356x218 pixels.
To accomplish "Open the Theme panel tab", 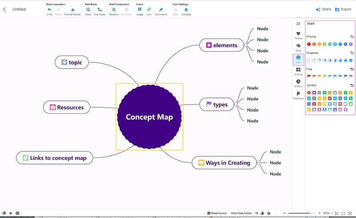I will 298,36.
